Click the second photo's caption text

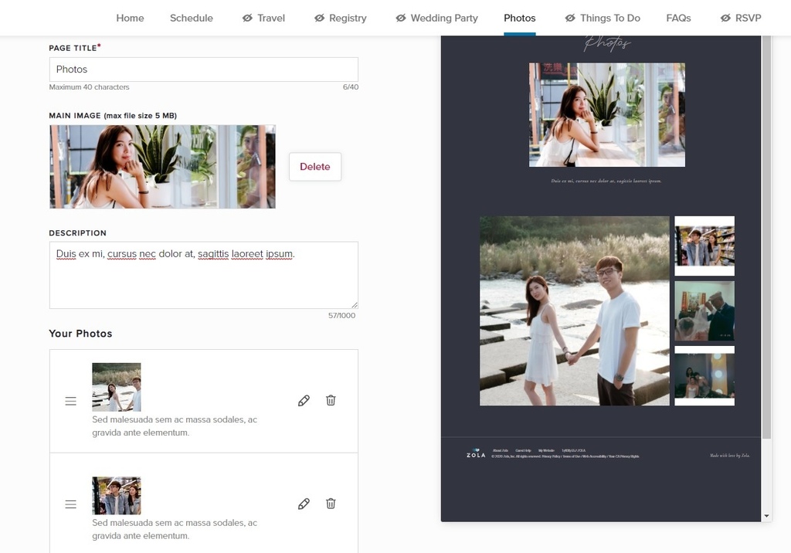pos(175,529)
